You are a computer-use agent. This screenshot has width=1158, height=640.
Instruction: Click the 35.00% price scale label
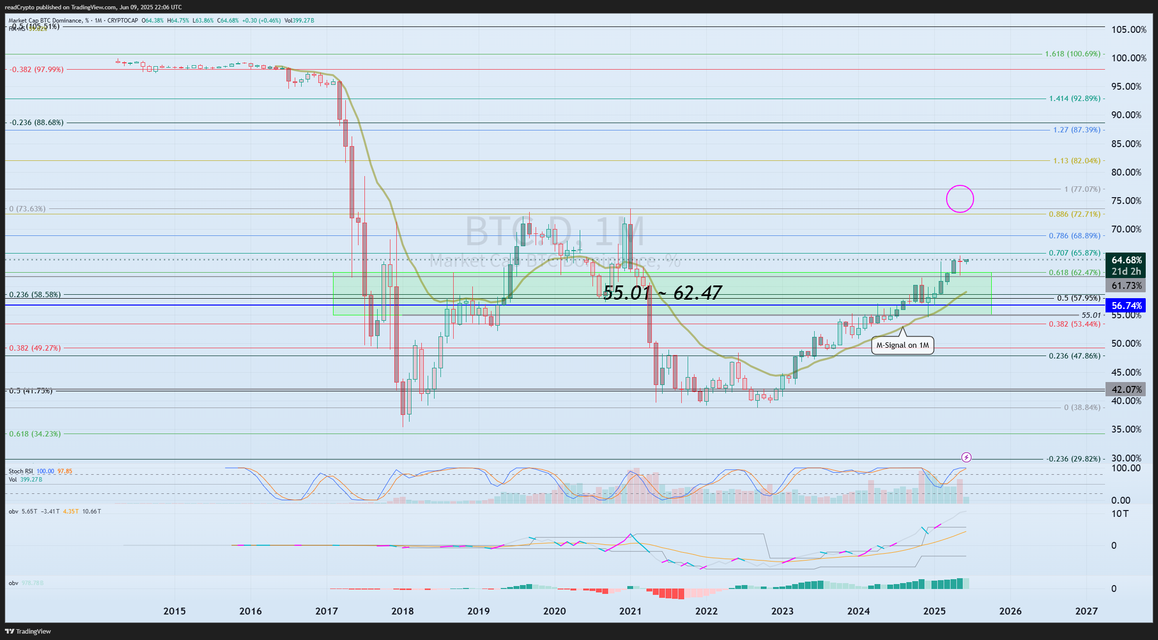(x=1127, y=429)
